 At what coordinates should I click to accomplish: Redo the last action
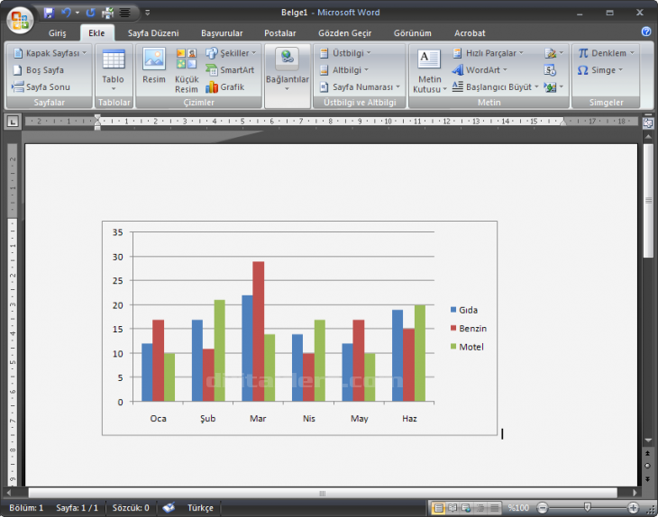91,13
